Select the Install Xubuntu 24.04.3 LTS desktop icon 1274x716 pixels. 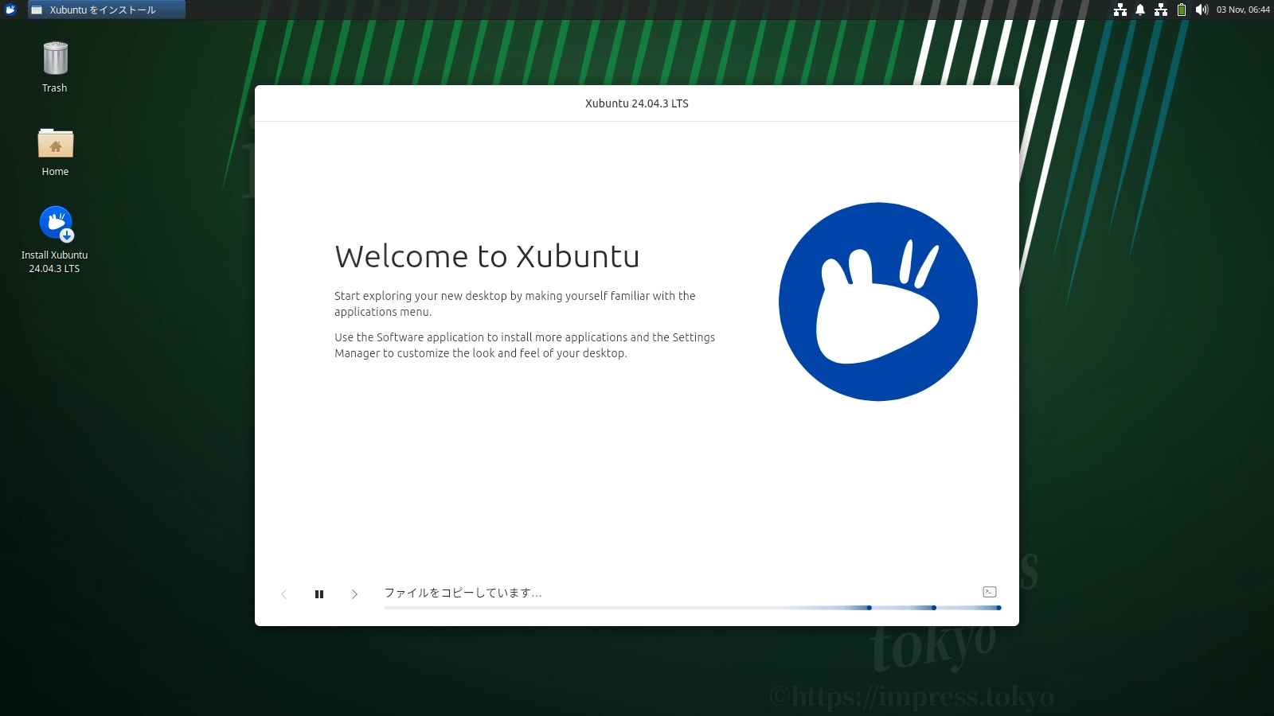[x=55, y=240]
